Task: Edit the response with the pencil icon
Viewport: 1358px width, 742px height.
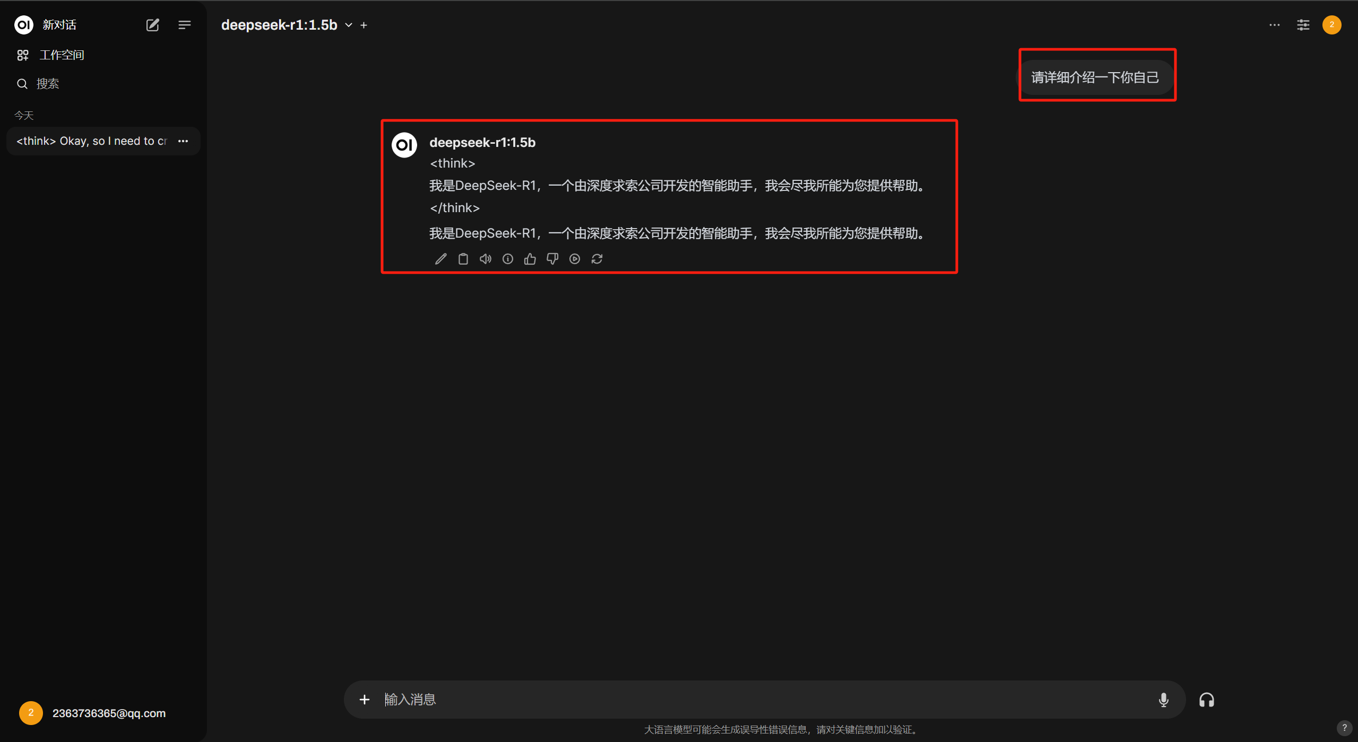Action: tap(440, 259)
